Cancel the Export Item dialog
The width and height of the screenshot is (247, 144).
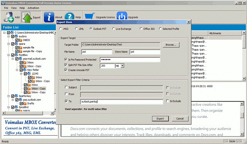pyautogui.click(x=180, y=119)
